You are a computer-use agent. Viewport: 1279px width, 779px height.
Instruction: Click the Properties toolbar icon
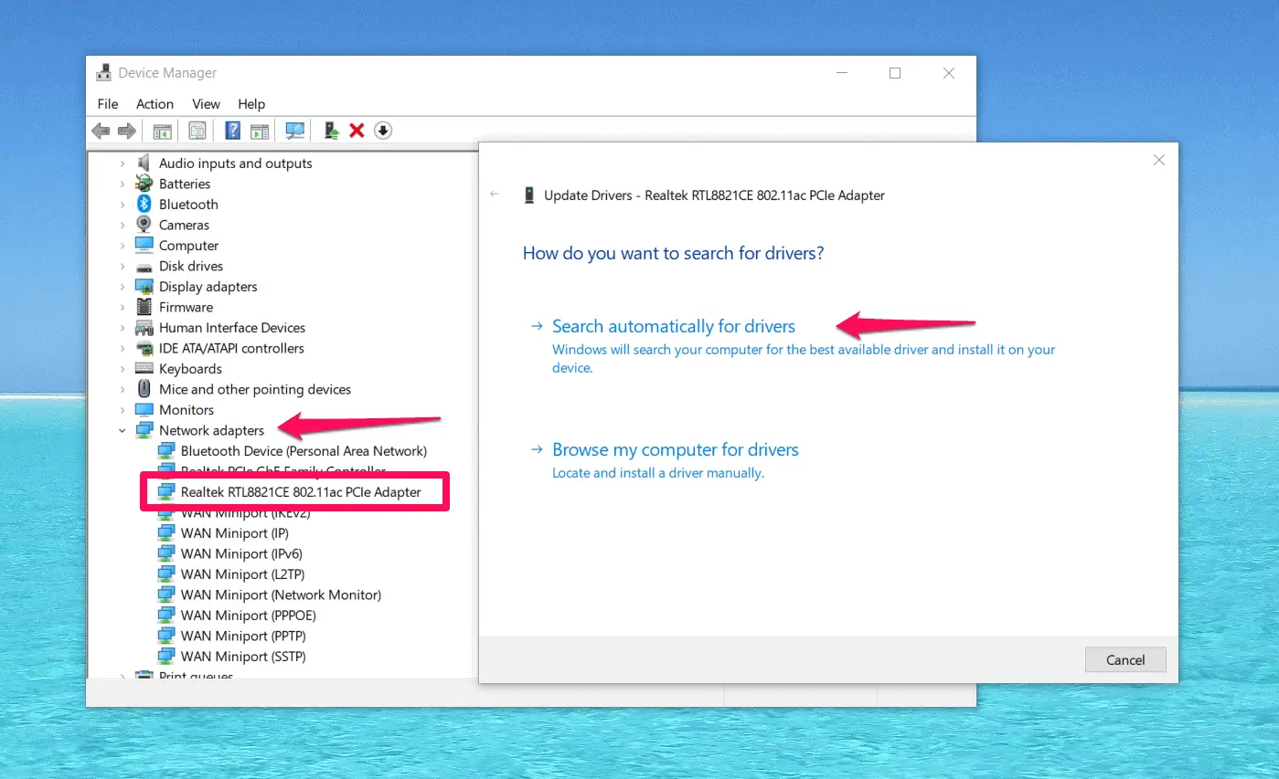[x=197, y=131]
